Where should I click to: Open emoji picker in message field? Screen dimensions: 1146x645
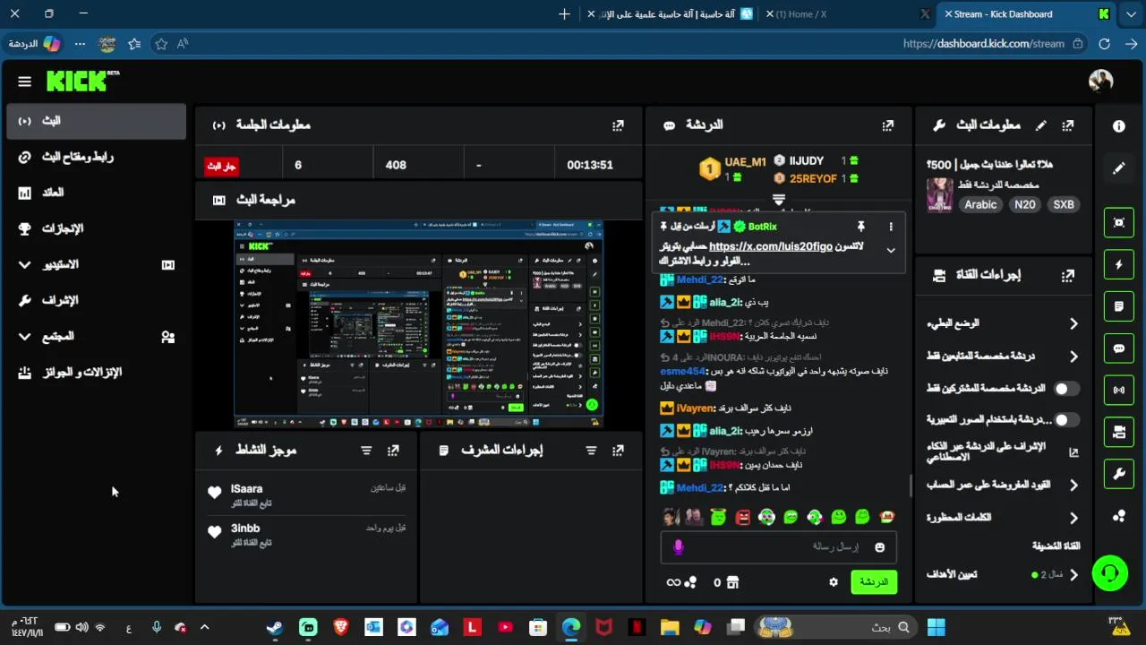coord(879,547)
